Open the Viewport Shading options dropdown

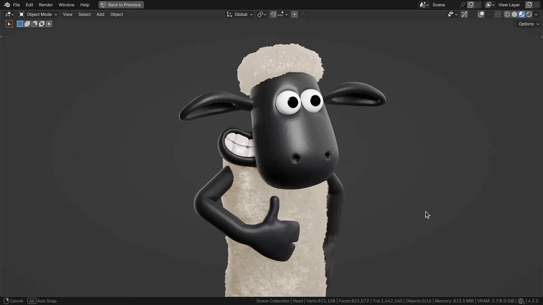click(536, 14)
